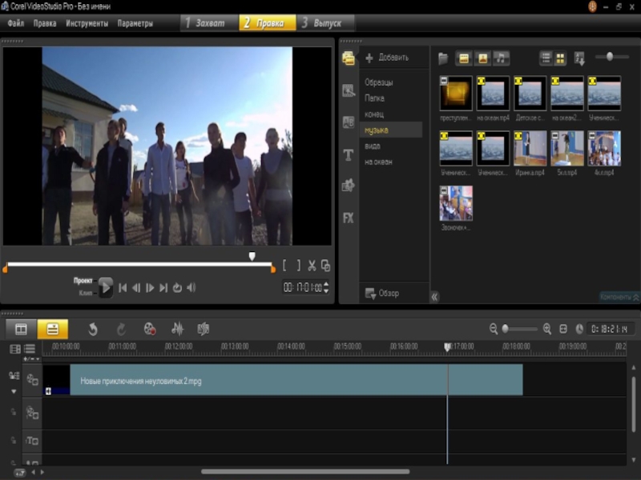Click the Record/Capture option icon in timeline toolbar
This screenshot has width=641, height=480.
tap(149, 329)
